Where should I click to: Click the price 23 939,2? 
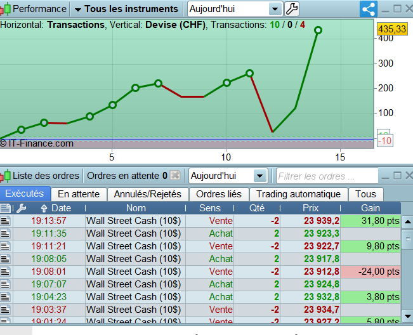point(322,221)
